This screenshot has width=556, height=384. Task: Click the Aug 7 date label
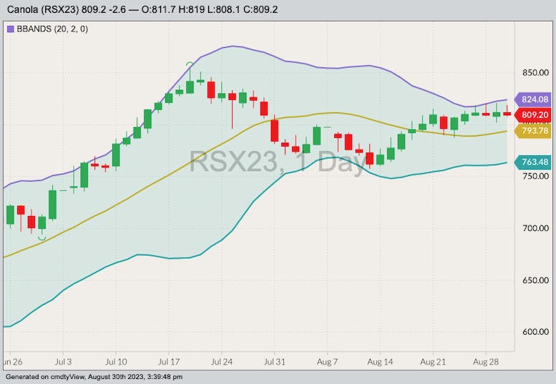click(327, 362)
